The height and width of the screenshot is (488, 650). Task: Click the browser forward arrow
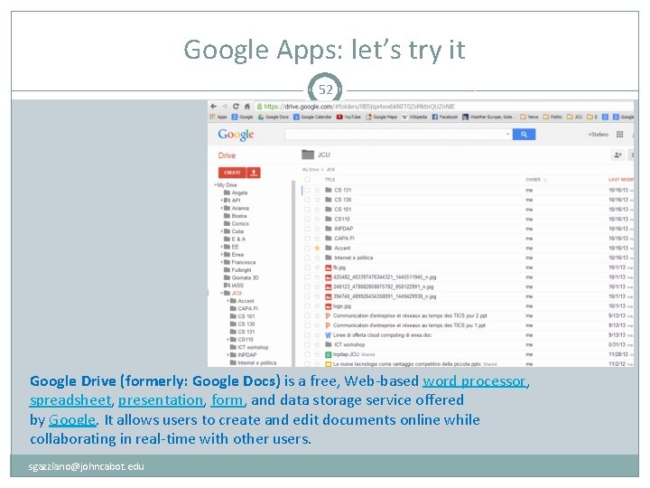click(x=225, y=107)
